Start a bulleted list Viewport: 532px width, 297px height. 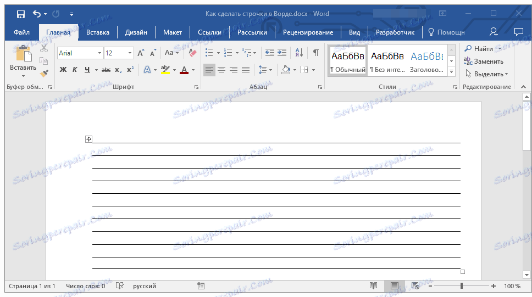[209, 53]
